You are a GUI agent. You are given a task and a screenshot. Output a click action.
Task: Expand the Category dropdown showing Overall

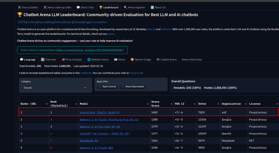click(x=56, y=88)
